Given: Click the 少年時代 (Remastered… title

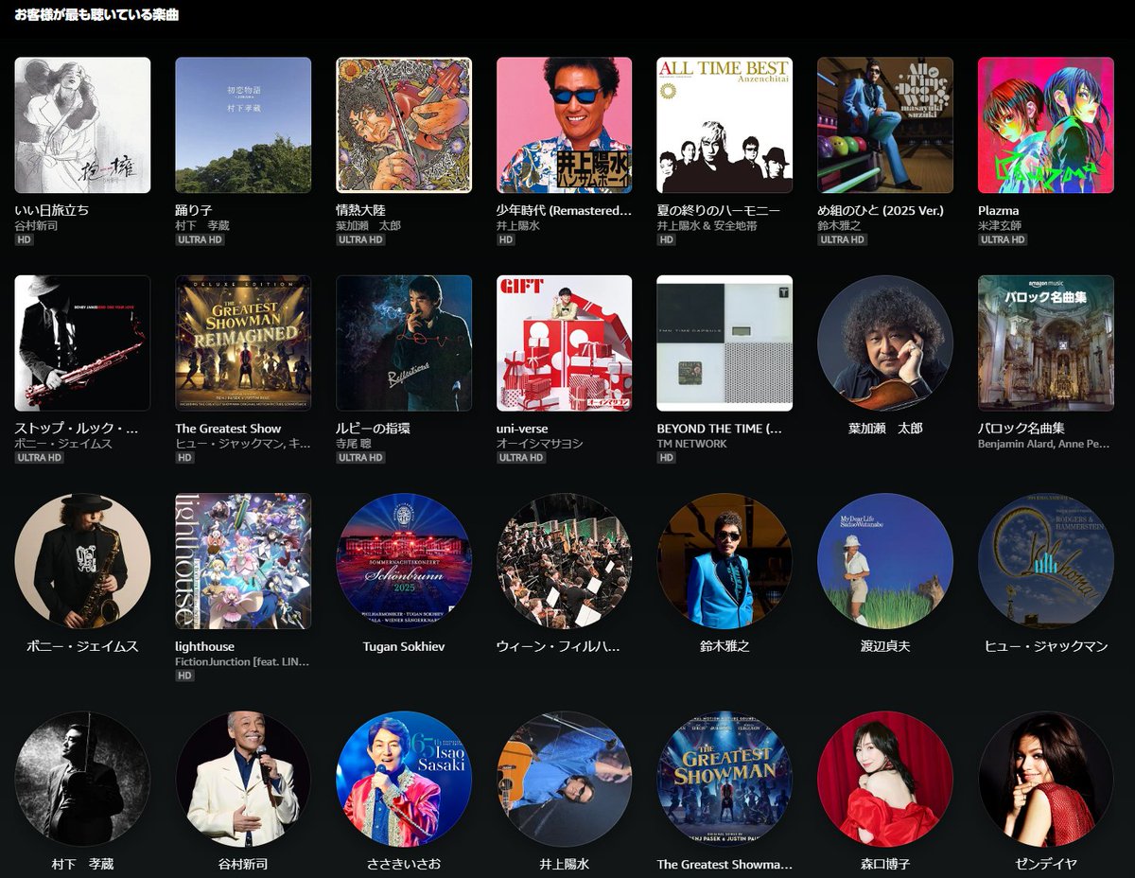Looking at the screenshot, I should pos(565,210).
